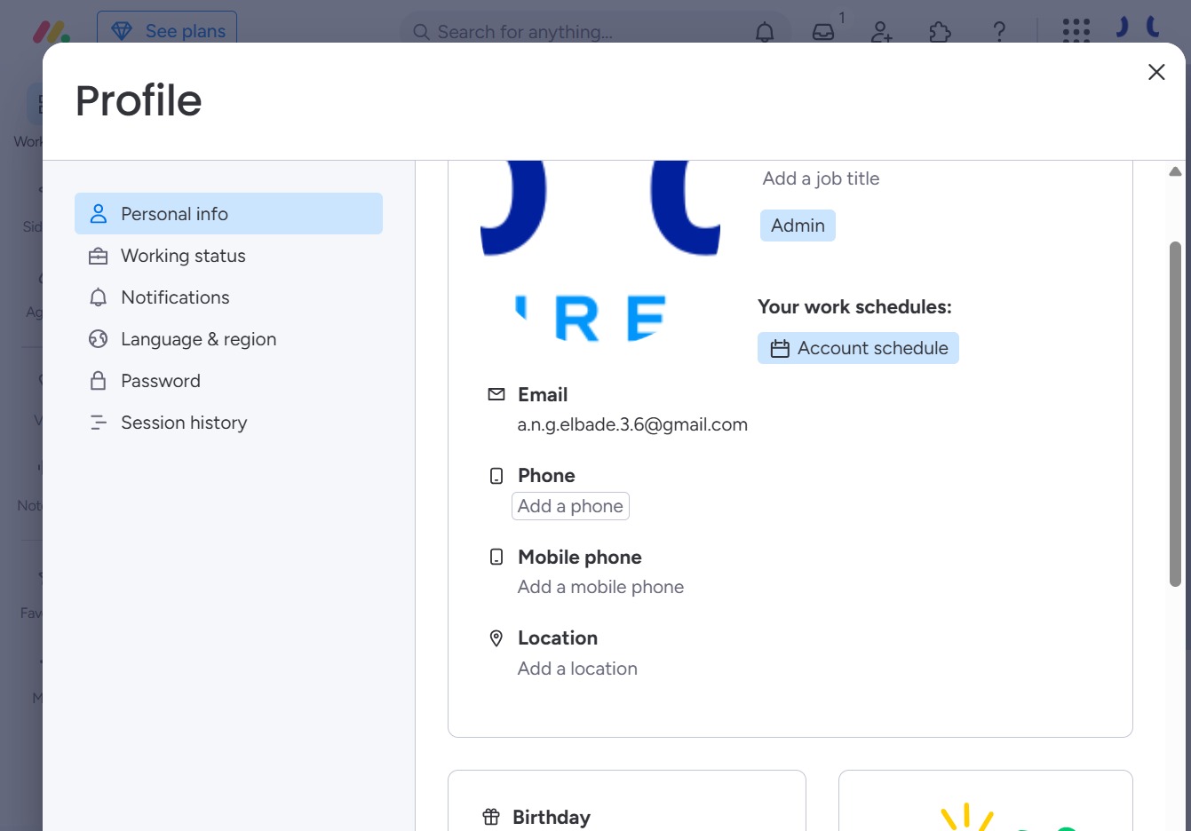This screenshot has width=1191, height=831.
Task: Click the Location heading text
Action: pyautogui.click(x=558, y=637)
